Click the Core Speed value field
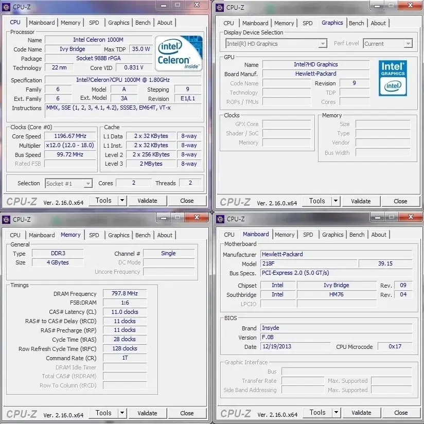 click(x=70, y=136)
